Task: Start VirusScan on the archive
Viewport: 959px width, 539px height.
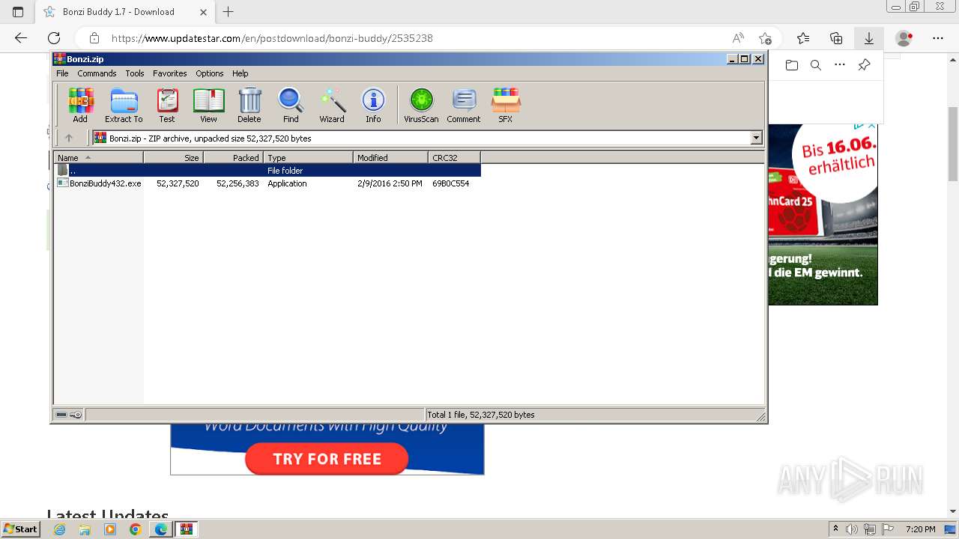Action: [421, 105]
